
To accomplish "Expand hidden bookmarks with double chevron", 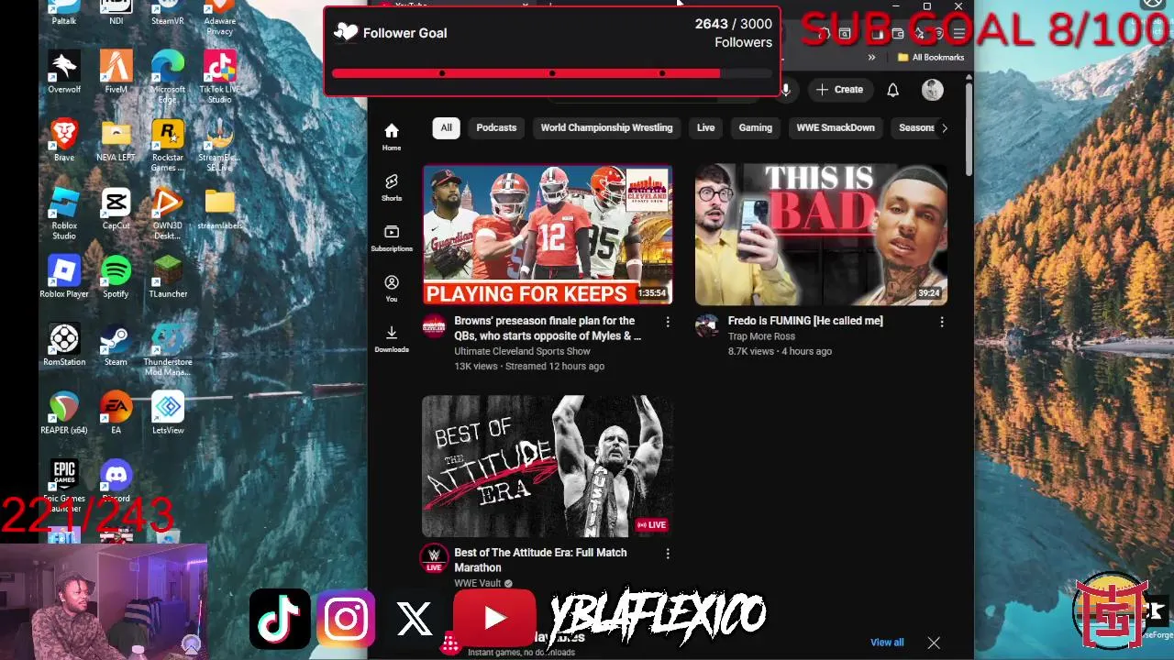I will point(871,57).
